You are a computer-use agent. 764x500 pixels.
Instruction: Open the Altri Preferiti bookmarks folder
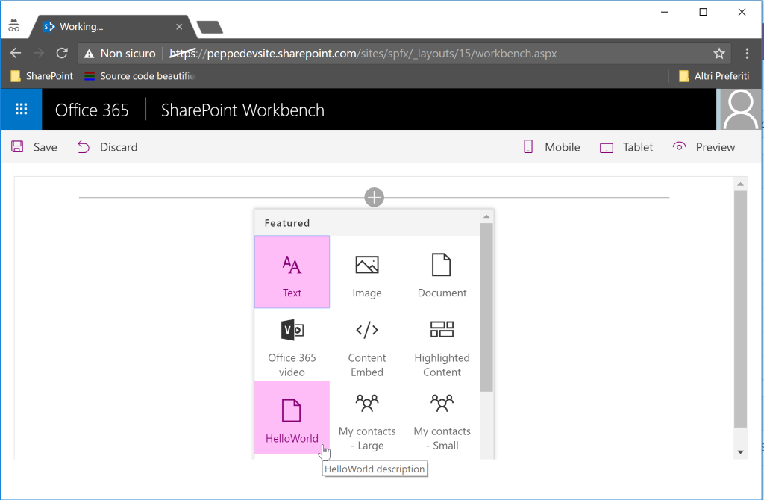click(714, 76)
